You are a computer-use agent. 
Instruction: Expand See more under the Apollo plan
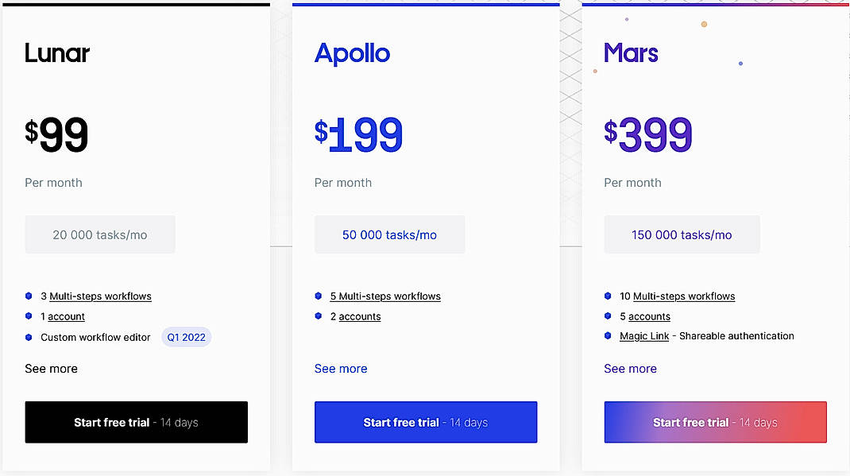click(341, 369)
